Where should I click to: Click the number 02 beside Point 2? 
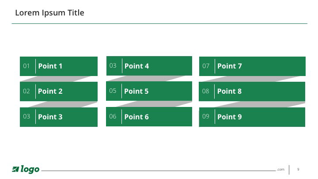pyautogui.click(x=26, y=91)
